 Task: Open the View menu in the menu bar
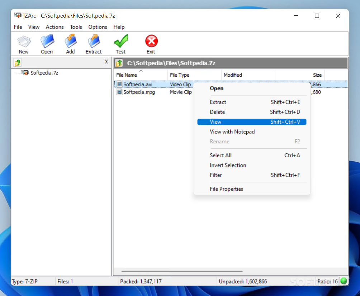[x=34, y=27]
